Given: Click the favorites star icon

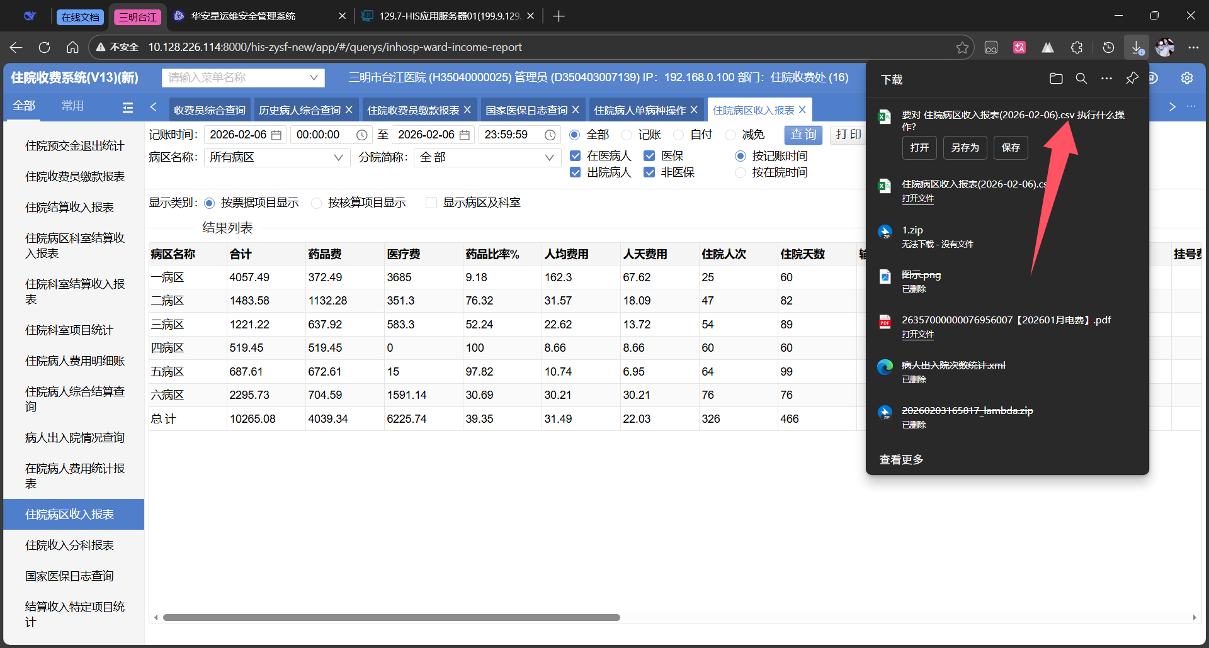Looking at the screenshot, I should (962, 47).
